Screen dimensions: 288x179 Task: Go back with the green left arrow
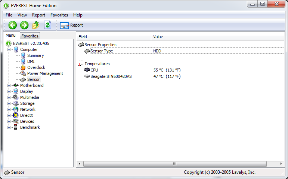[12, 25]
